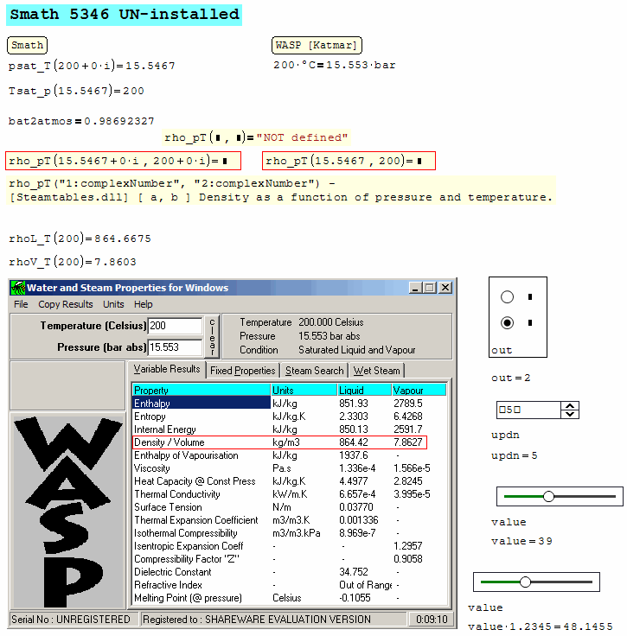
Task: Click the WASP window title bar icon
Action: click(17, 288)
